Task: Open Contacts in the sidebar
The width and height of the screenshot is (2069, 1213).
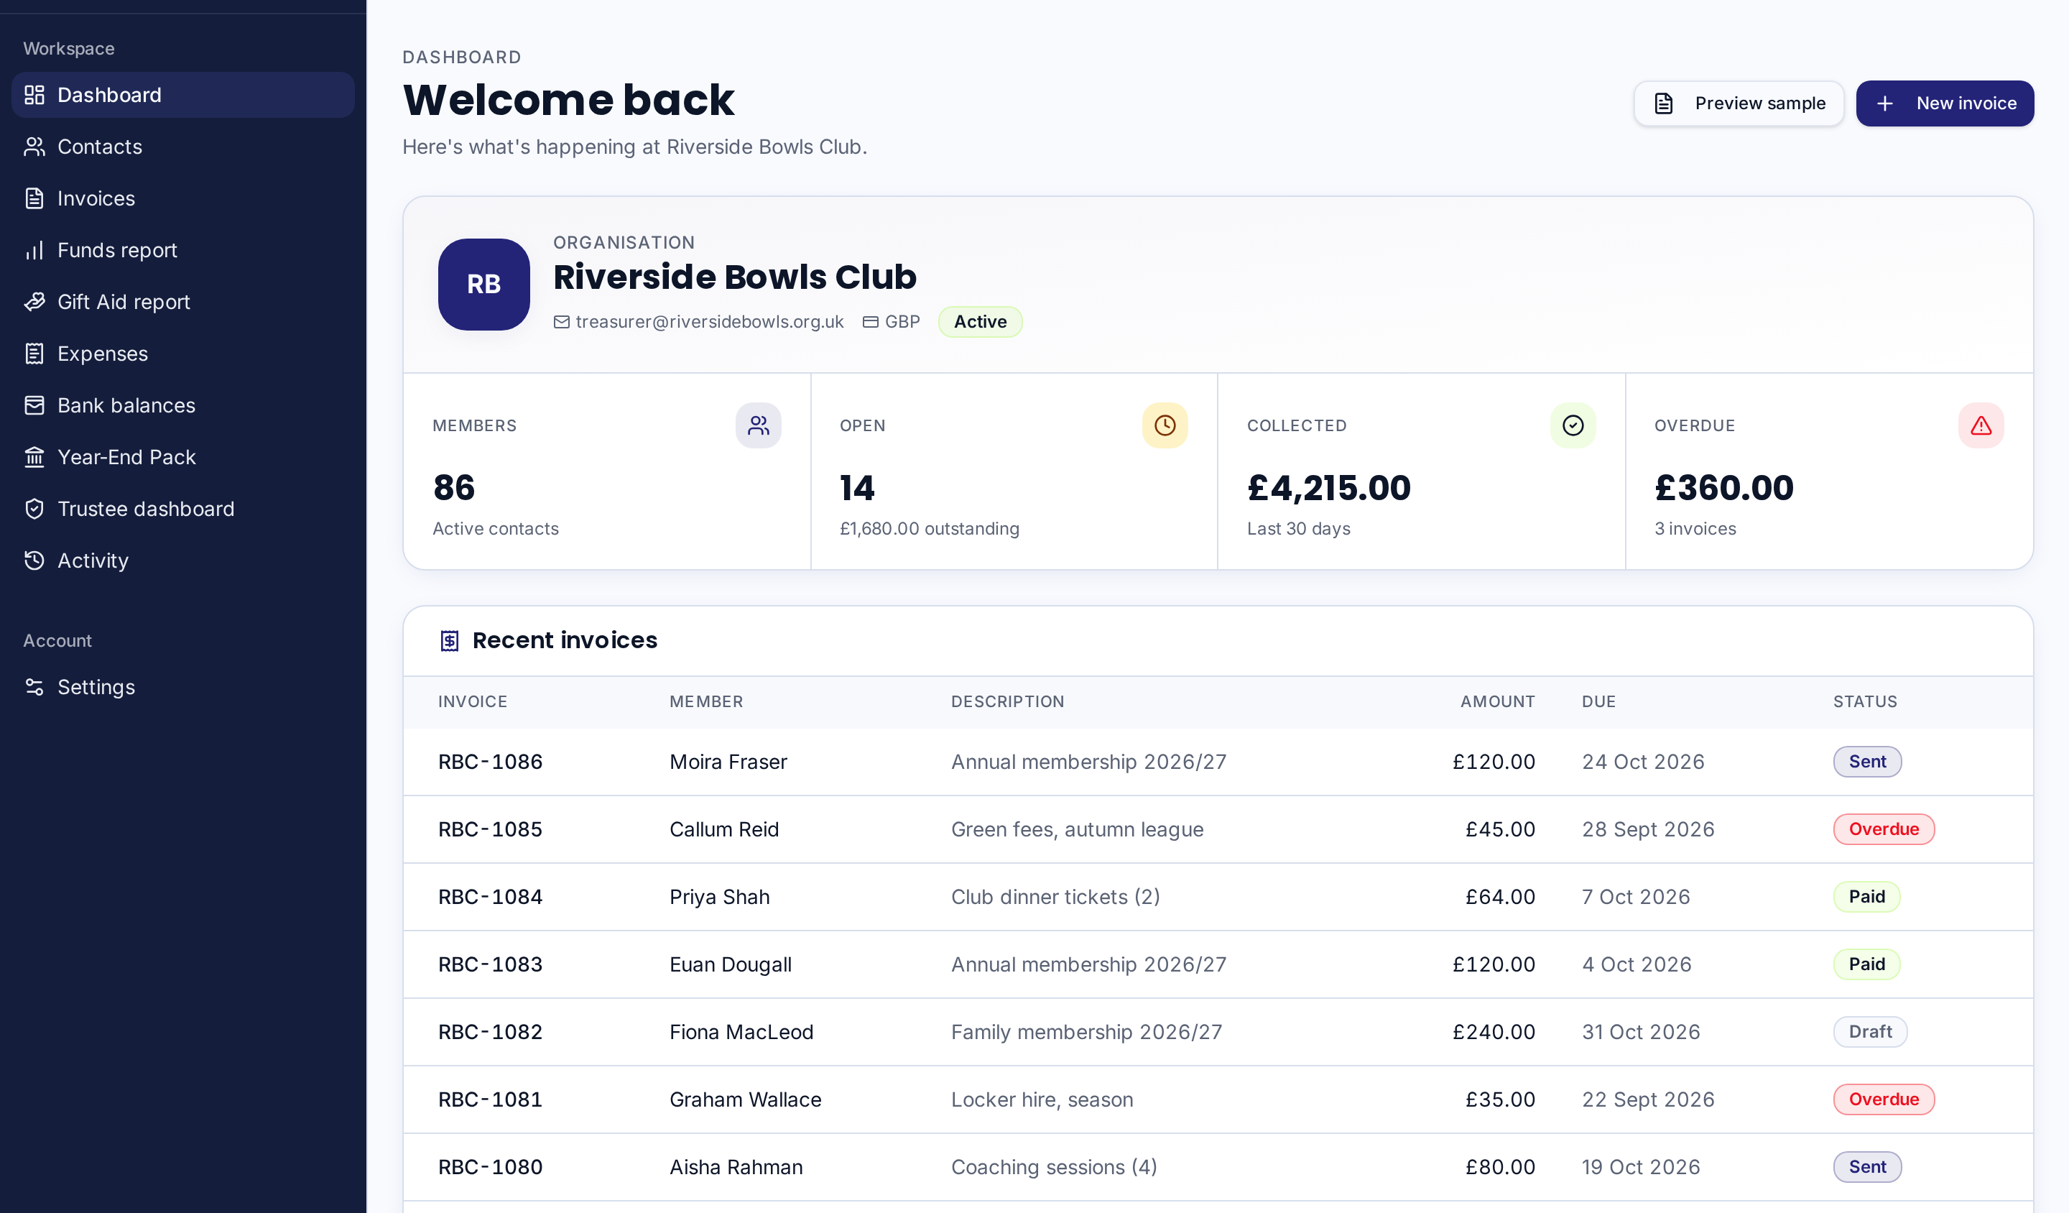Action: point(182,147)
